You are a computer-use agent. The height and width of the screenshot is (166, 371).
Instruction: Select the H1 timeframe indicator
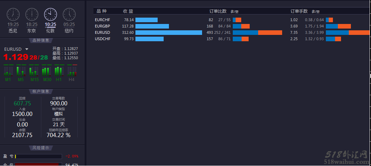[59, 73]
